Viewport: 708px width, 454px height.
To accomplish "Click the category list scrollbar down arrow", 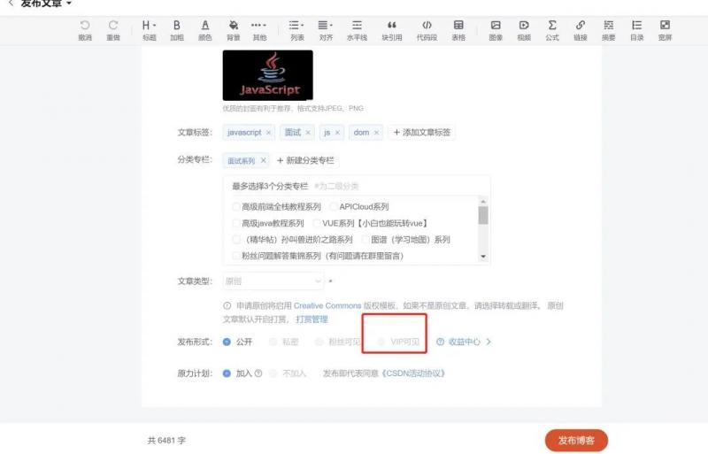I will point(483,256).
